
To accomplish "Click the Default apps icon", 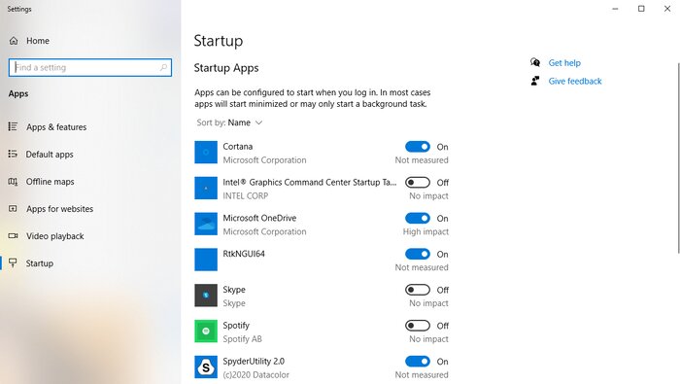I will (x=13, y=154).
